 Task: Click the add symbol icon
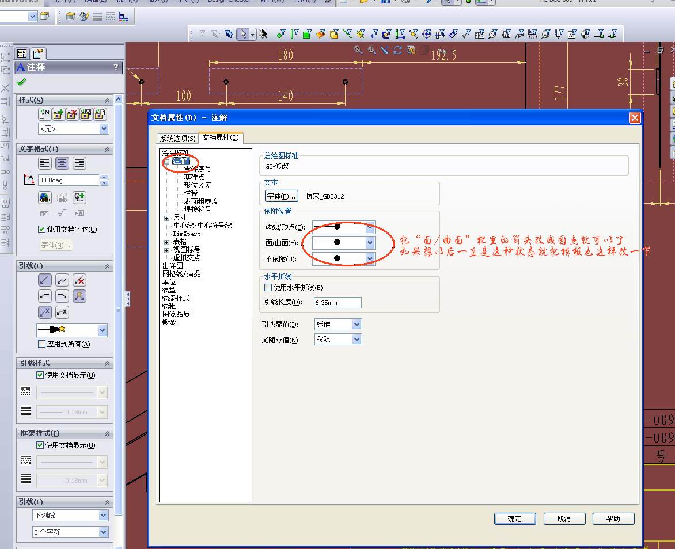[79, 197]
